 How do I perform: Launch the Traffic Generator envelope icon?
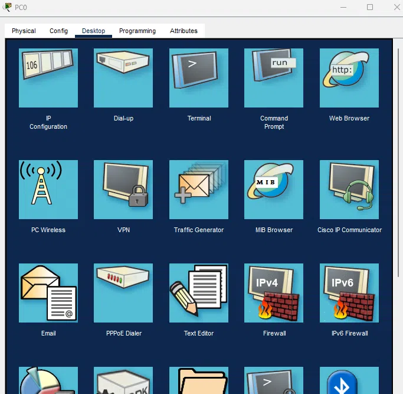[199, 190]
